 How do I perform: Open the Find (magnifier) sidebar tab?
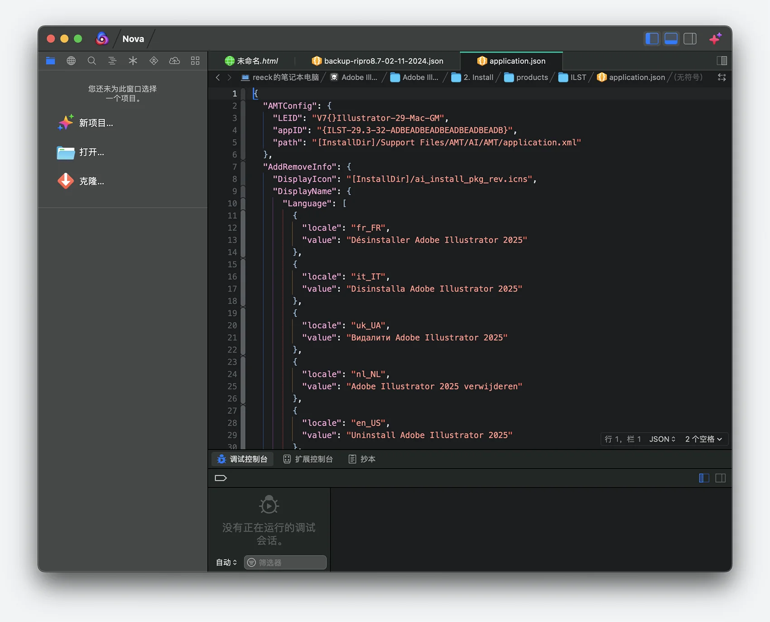[x=91, y=61]
